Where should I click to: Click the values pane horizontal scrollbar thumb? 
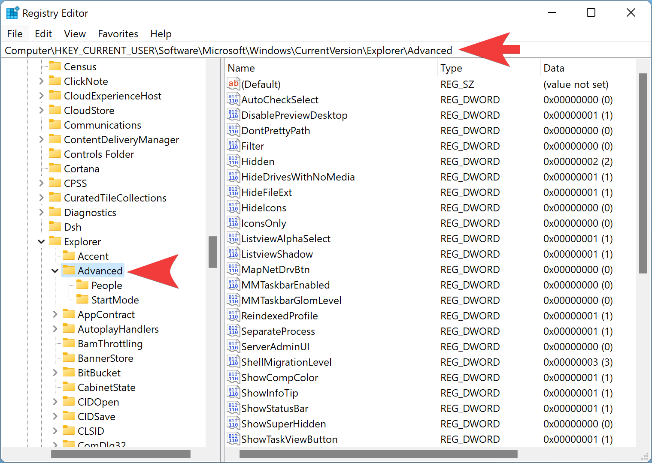tap(379, 454)
